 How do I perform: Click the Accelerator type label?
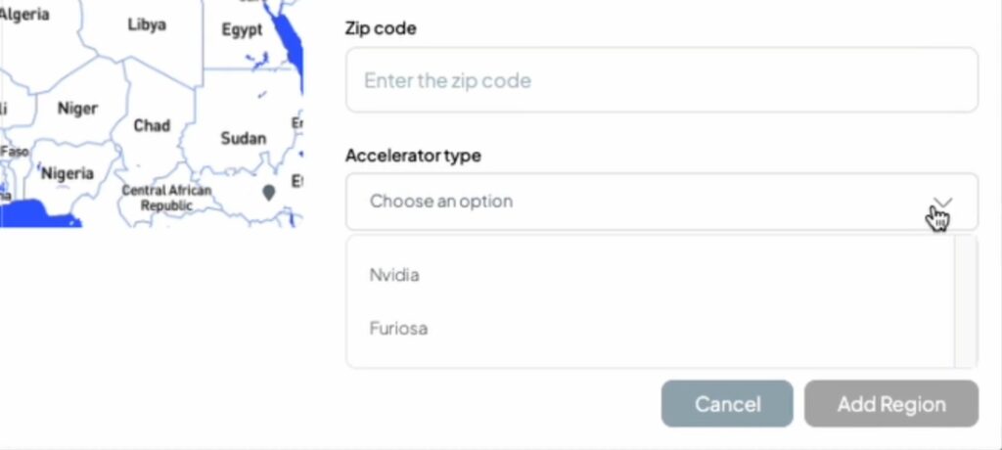click(x=413, y=156)
